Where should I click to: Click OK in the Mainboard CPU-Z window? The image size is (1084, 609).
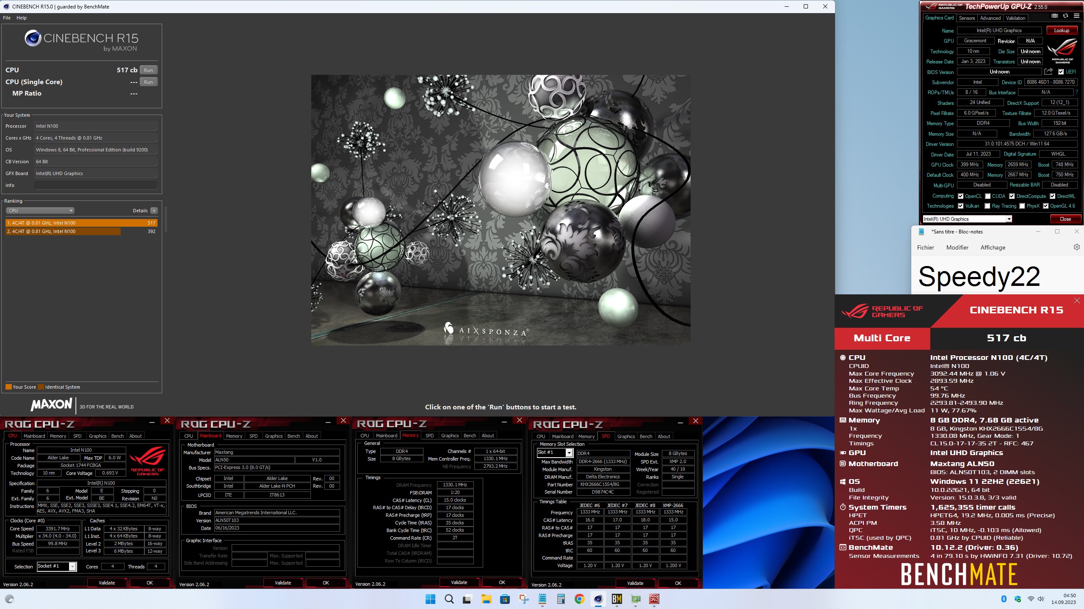pyautogui.click(x=326, y=583)
